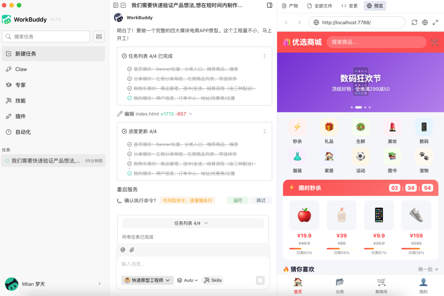Screen dimensions: 444x296
Task: Open the ¥39 lotion product thumbnail
Action: 342,215
